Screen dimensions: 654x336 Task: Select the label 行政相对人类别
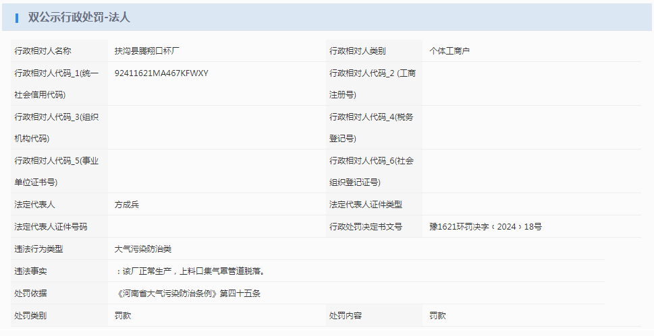point(358,51)
